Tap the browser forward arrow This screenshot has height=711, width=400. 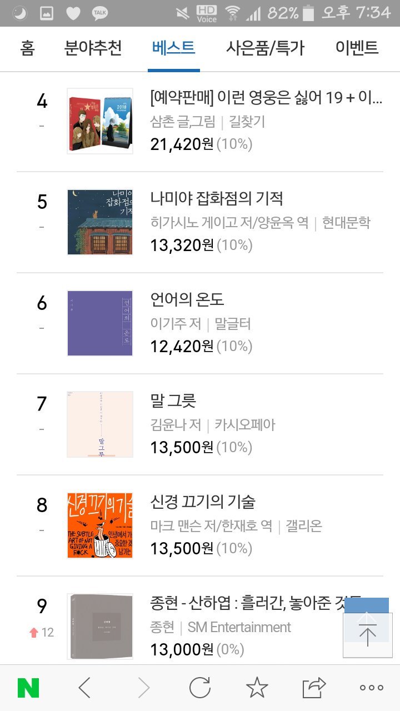pos(144,689)
